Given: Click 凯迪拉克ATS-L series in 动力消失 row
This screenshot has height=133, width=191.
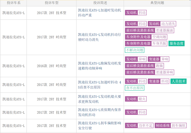Looking at the screenshot, I should coord(14,37).
